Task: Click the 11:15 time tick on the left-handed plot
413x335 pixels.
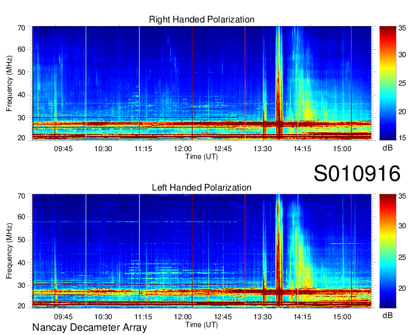Action: 143,317
